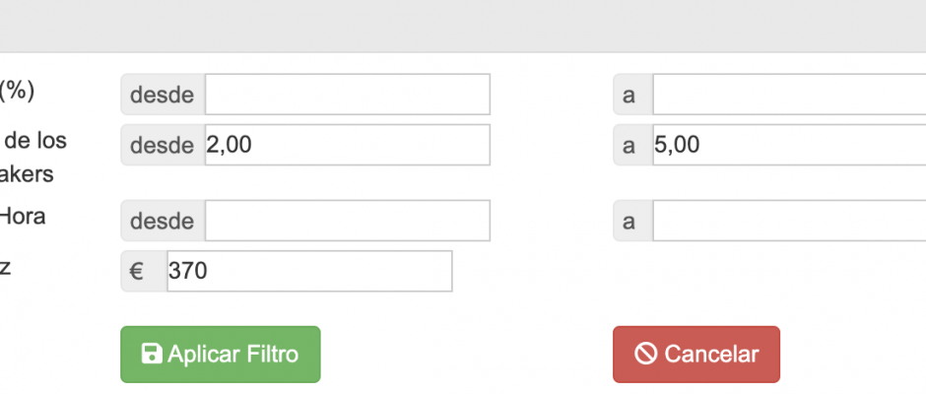Click the 'desde' label in the (%) row
Image resolution: width=926 pixels, height=394 pixels.
[163, 95]
